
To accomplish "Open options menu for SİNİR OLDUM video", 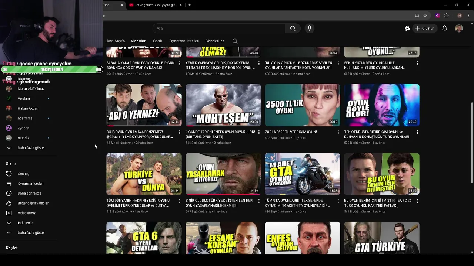I will pyautogui.click(x=259, y=201).
